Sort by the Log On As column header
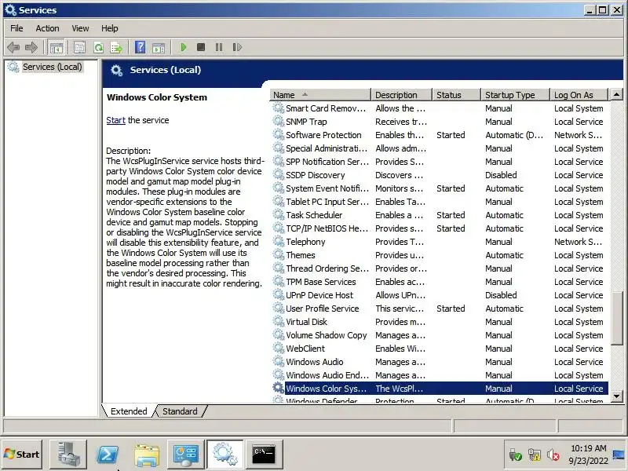The width and height of the screenshot is (628, 471). (x=579, y=95)
